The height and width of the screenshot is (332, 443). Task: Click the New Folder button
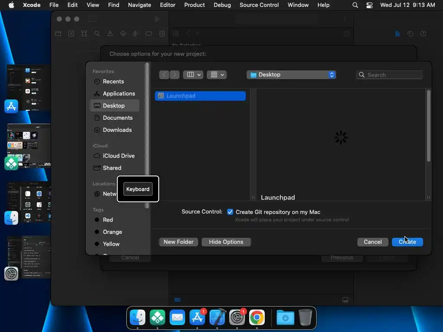(x=178, y=242)
